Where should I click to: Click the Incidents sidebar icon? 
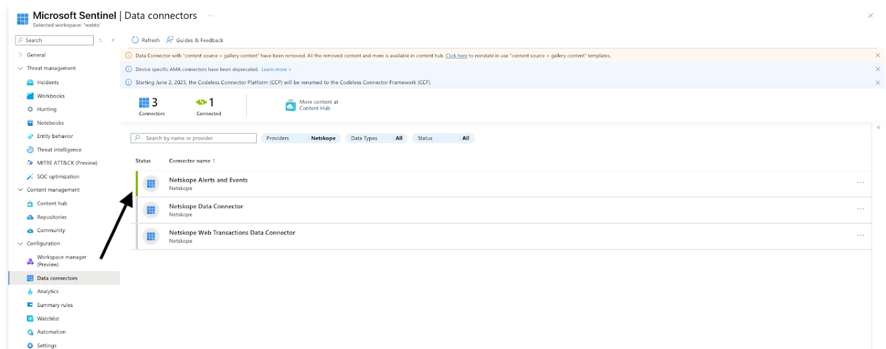(30, 83)
